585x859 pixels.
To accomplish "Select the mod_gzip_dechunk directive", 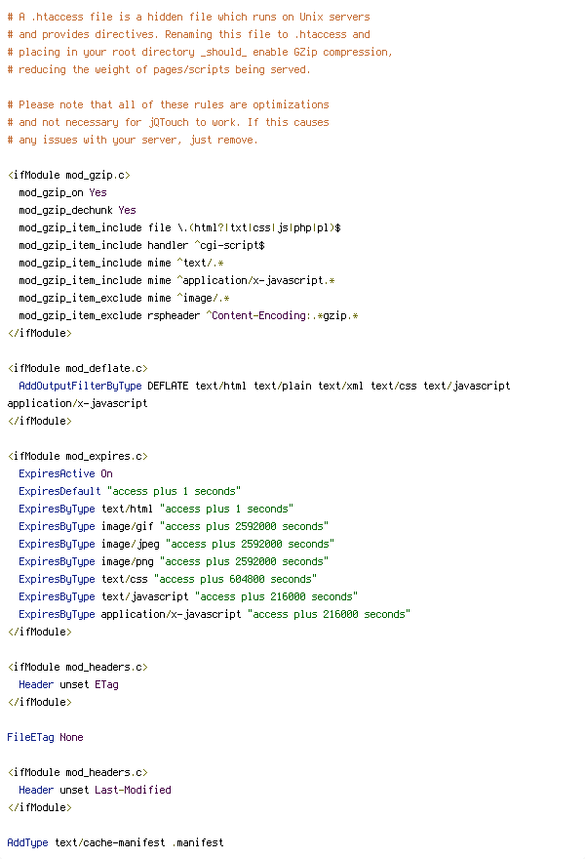I will pyautogui.click(x=65, y=211).
